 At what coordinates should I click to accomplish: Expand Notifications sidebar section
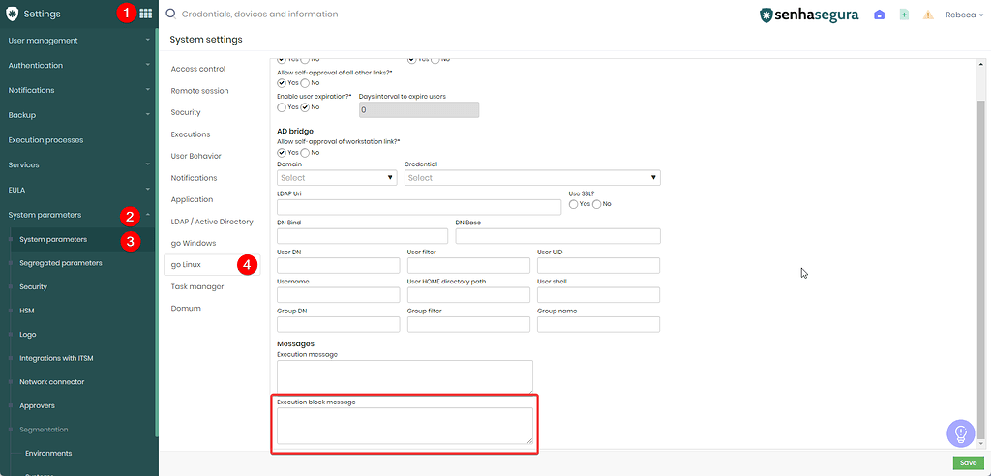tap(77, 90)
